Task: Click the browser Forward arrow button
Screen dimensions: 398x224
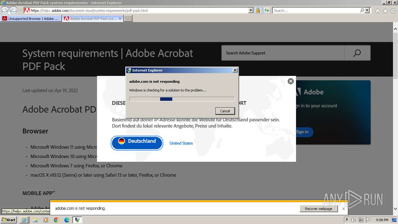Action: point(13,11)
